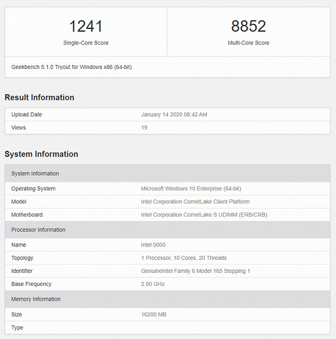Click the Memory Information header row
The width and height of the screenshot is (336, 339).
tap(167, 299)
